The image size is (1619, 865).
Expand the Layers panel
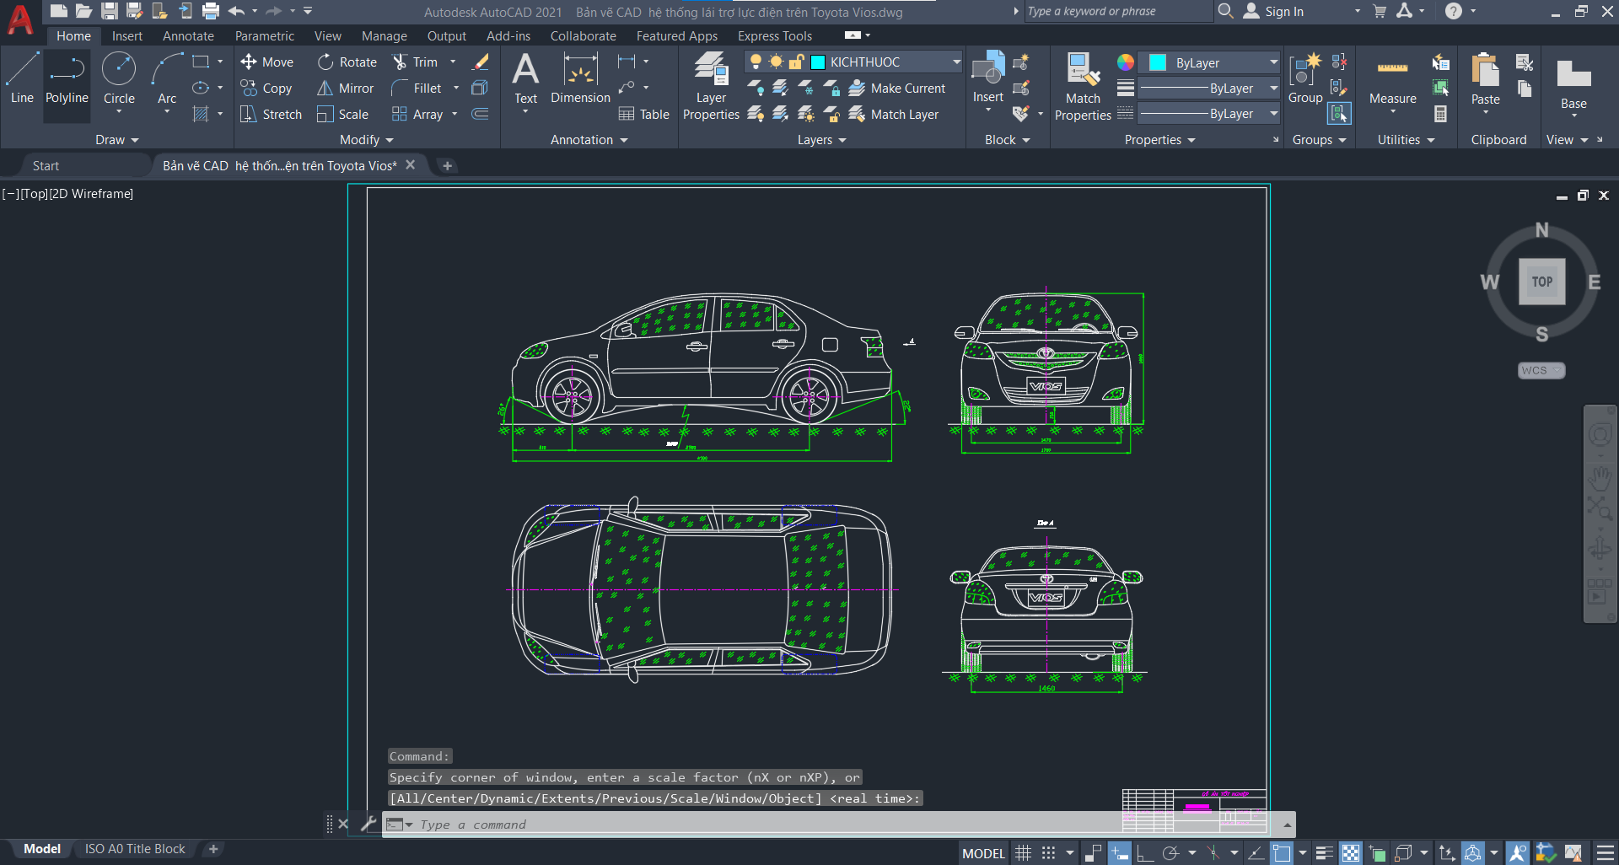[x=822, y=140]
